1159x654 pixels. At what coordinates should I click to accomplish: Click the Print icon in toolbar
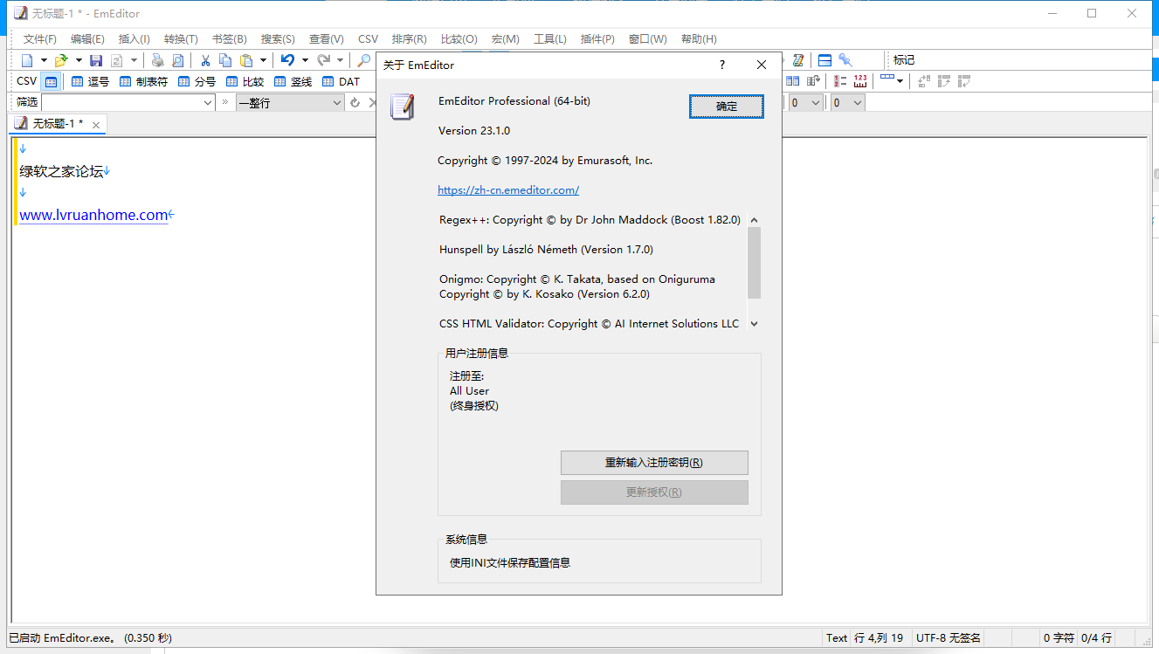[157, 60]
